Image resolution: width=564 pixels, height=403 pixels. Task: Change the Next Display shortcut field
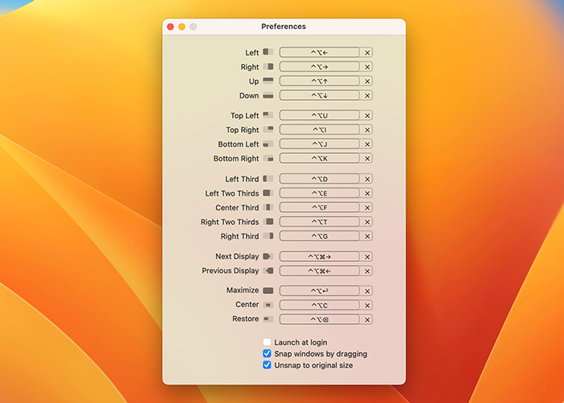click(319, 256)
